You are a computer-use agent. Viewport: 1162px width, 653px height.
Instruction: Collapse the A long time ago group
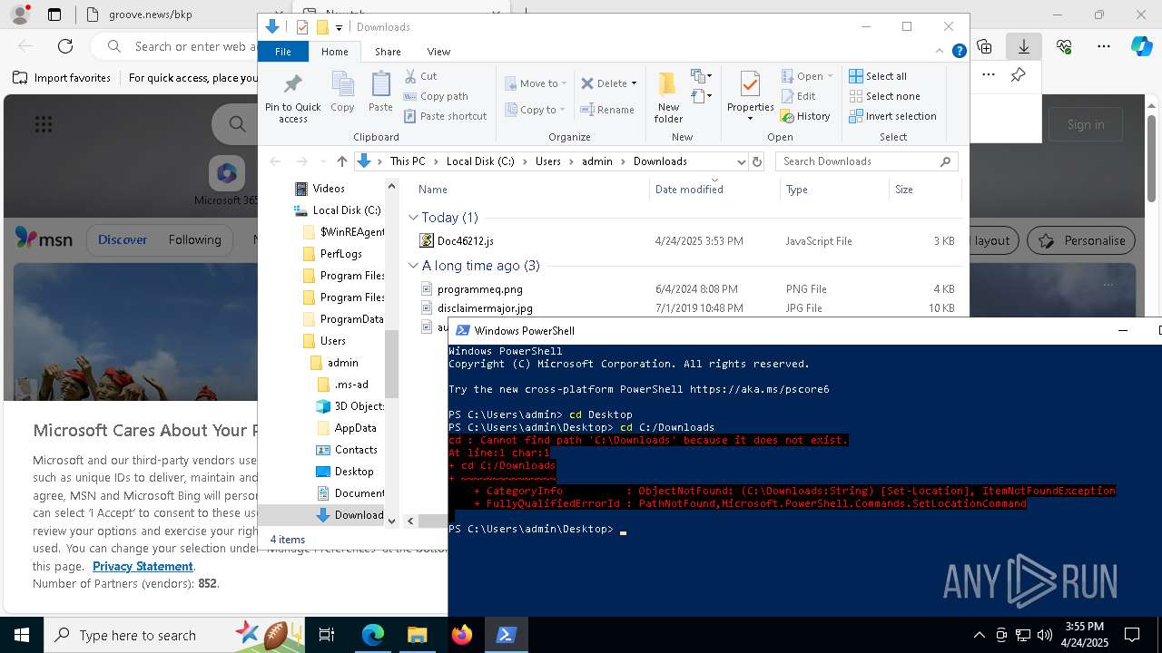coord(413,266)
